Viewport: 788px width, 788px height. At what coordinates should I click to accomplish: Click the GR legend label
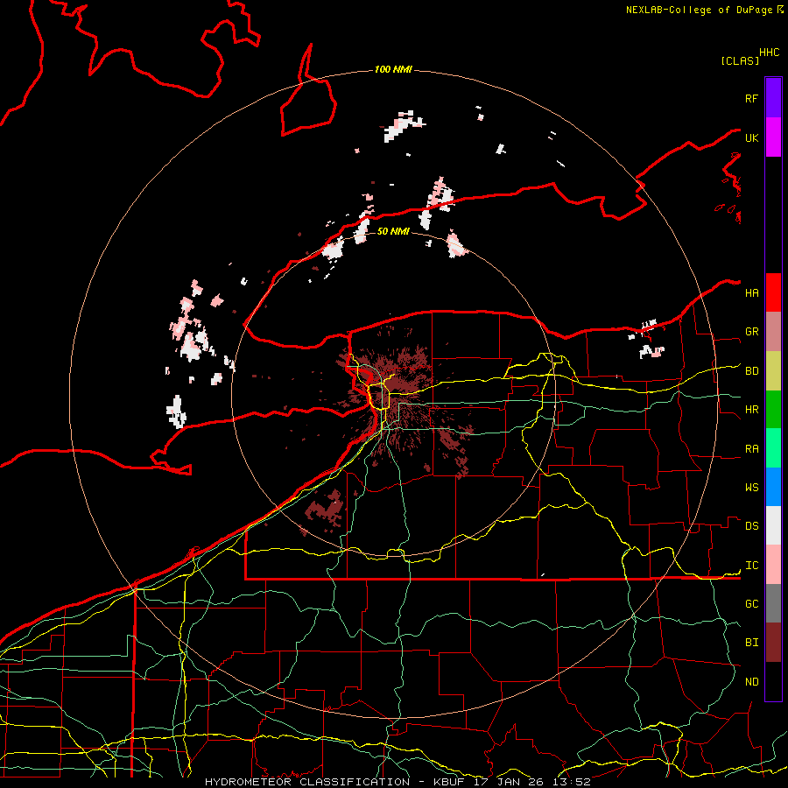pos(751,332)
